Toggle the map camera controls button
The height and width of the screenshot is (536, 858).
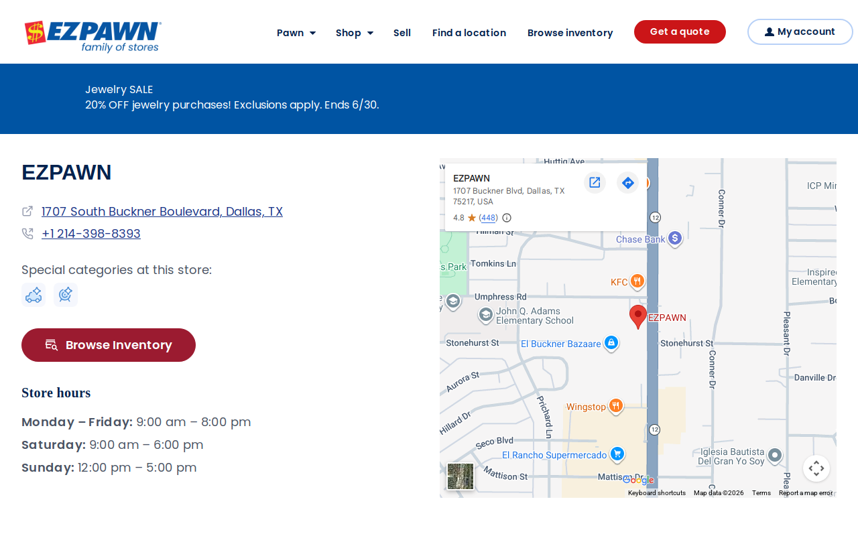pos(816,468)
